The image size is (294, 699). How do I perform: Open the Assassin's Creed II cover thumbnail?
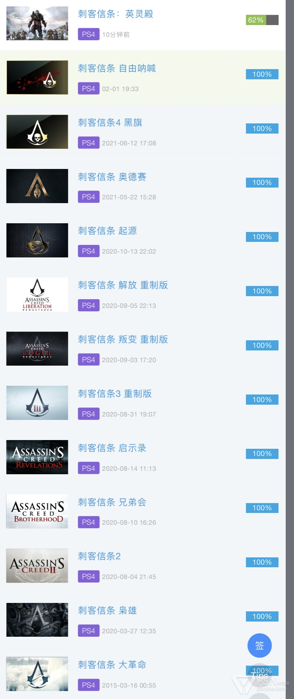37,566
